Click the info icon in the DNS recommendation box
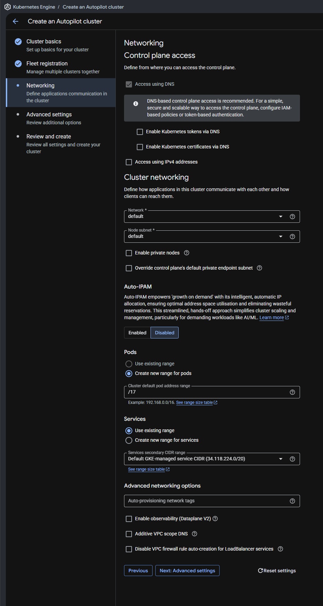This screenshot has height=606, width=323. point(136,104)
